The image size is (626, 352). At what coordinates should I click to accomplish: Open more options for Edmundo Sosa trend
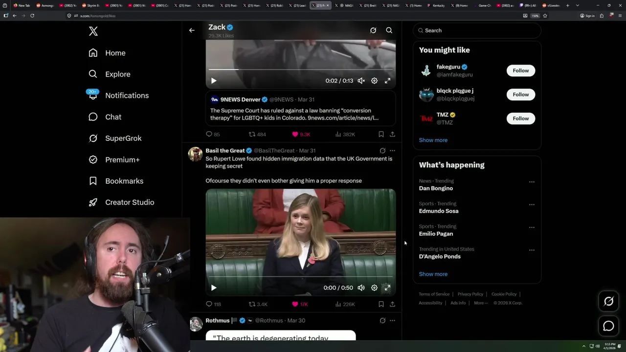(x=532, y=205)
